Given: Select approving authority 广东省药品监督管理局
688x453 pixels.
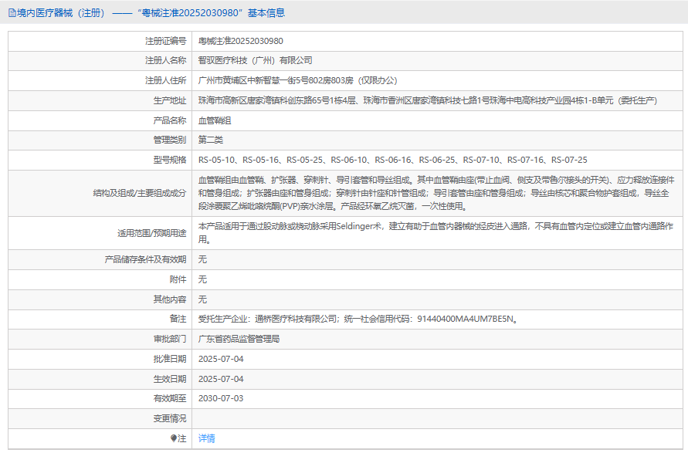Looking at the screenshot, I should [239, 339].
